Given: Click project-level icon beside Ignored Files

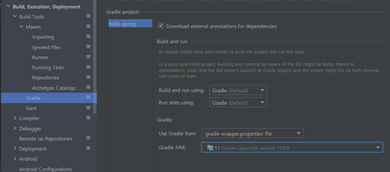Looking at the screenshot, I should tap(88, 47).
